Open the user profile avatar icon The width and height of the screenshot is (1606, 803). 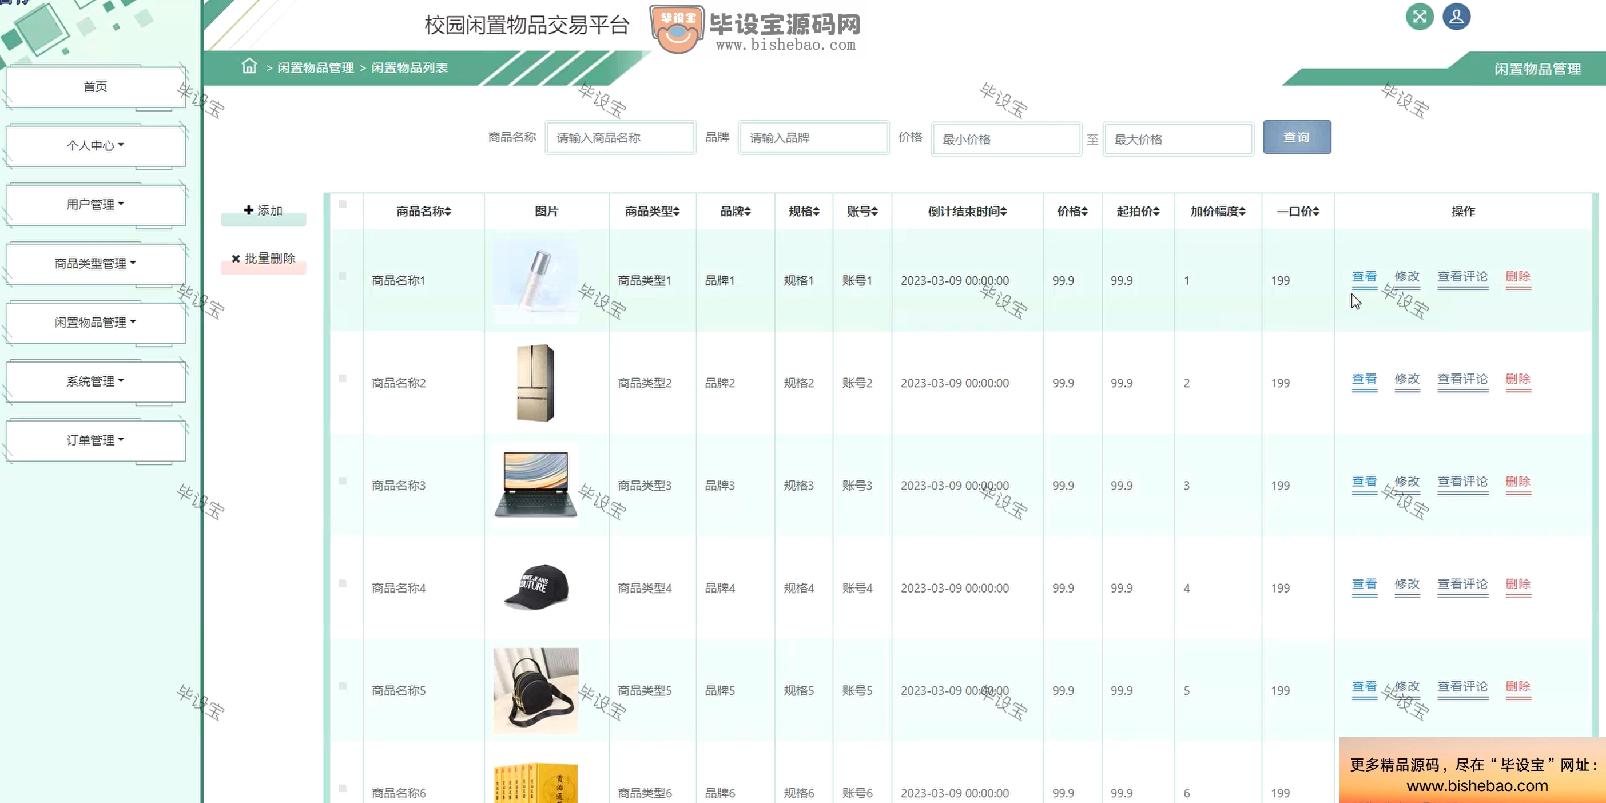pos(1456,17)
